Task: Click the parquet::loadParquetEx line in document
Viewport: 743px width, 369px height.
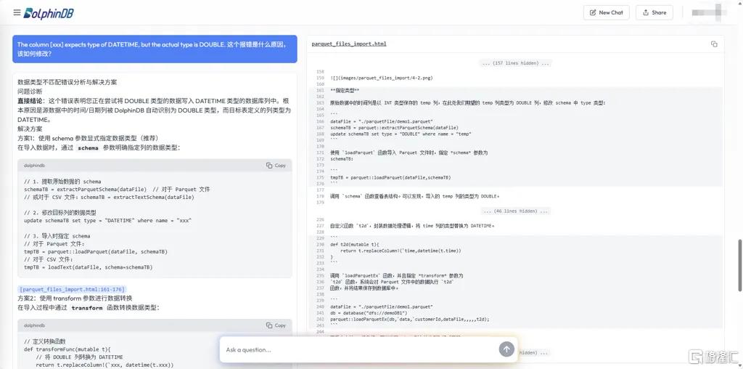Action: click(409, 319)
